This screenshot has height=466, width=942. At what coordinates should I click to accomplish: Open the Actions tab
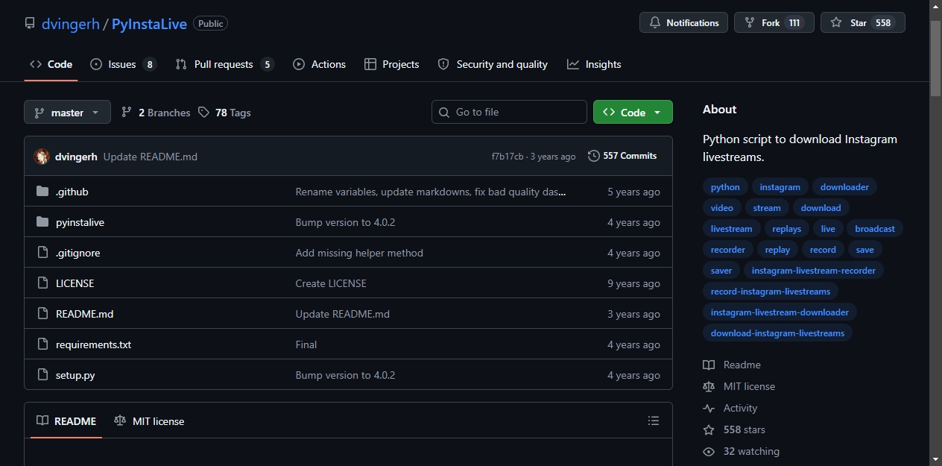click(x=319, y=64)
